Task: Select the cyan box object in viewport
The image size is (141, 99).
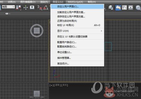Action: [108, 46]
